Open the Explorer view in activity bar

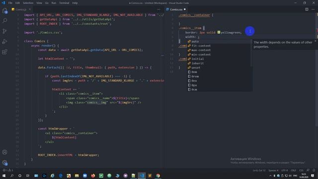click(x=4, y=10)
